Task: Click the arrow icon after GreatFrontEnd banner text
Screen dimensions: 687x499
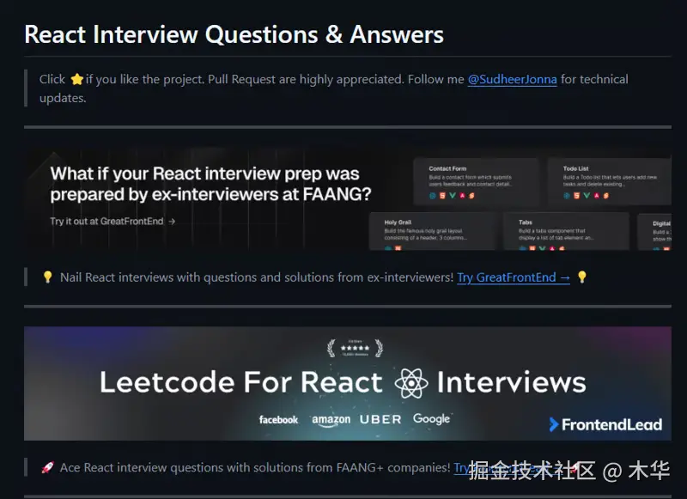Action: click(x=172, y=222)
